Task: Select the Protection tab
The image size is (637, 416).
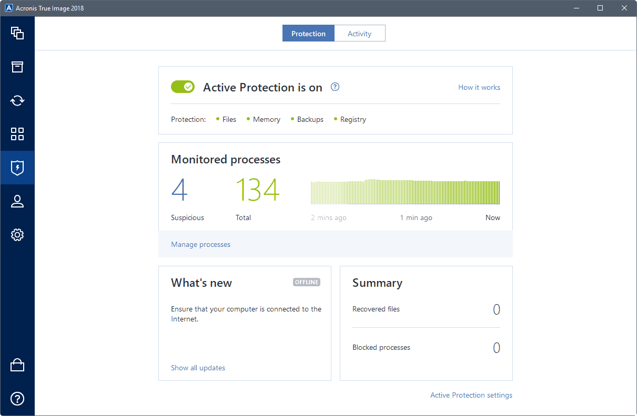Action: tap(308, 33)
